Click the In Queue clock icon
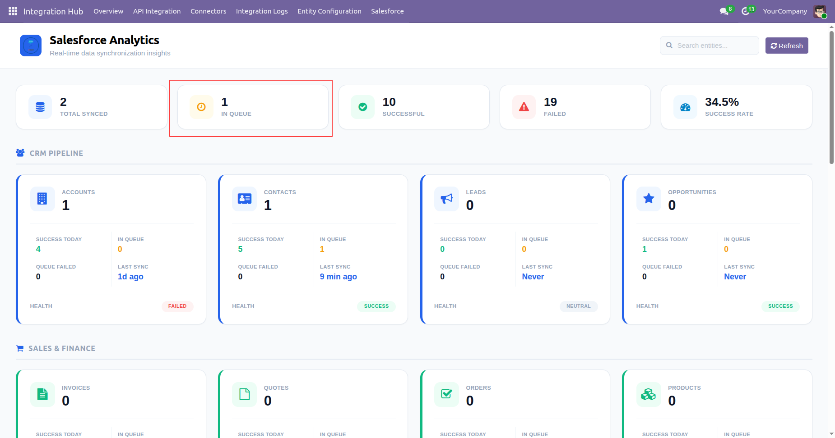Image resolution: width=835 pixels, height=438 pixels. pos(201,107)
